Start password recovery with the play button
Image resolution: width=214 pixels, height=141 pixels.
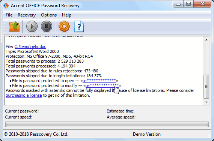pyautogui.click(x=32, y=26)
